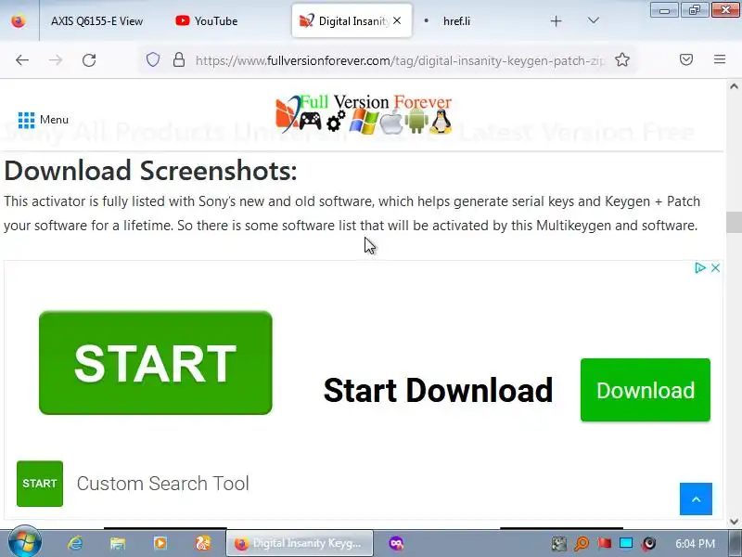
Task: Click the Download Screenshots heading
Action: 150,171
